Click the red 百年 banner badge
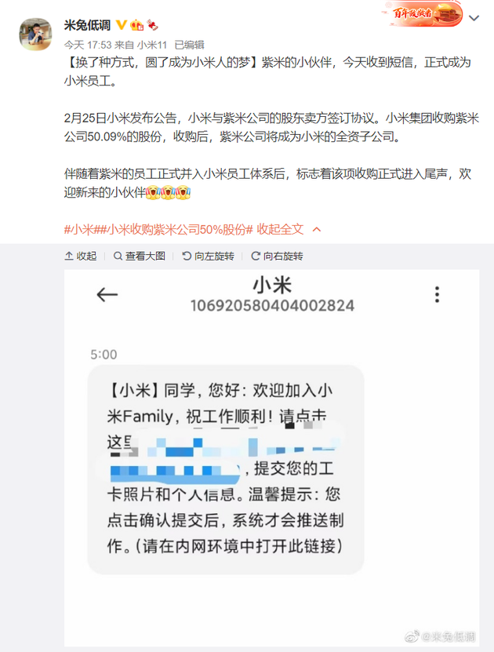This screenshot has width=494, height=652. (423, 13)
